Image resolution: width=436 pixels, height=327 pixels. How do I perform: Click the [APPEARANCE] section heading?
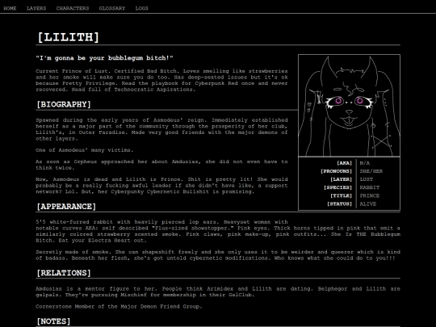pos(66,207)
